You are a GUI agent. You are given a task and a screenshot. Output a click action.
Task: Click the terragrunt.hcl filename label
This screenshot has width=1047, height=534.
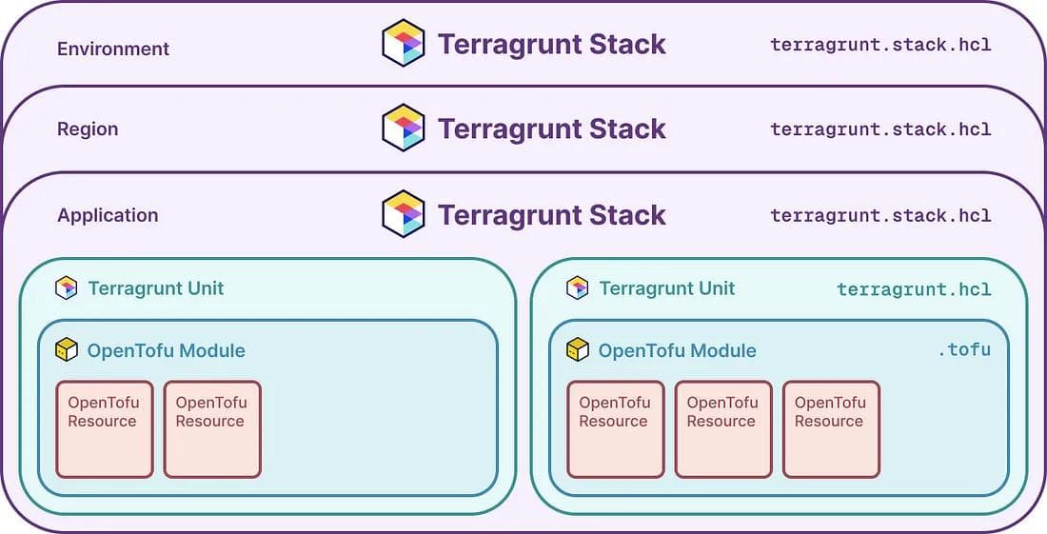(x=914, y=289)
